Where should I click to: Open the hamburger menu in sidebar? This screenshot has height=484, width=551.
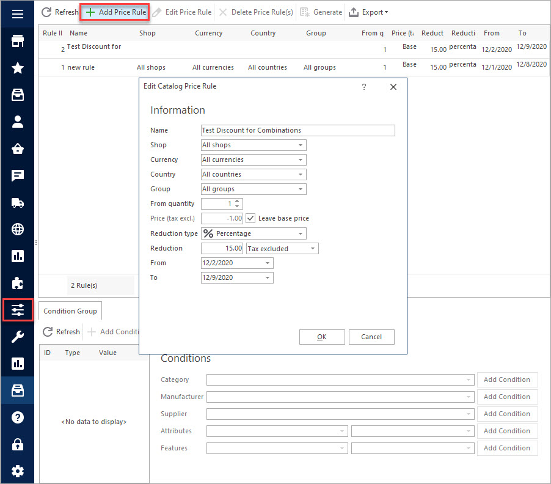[18, 14]
